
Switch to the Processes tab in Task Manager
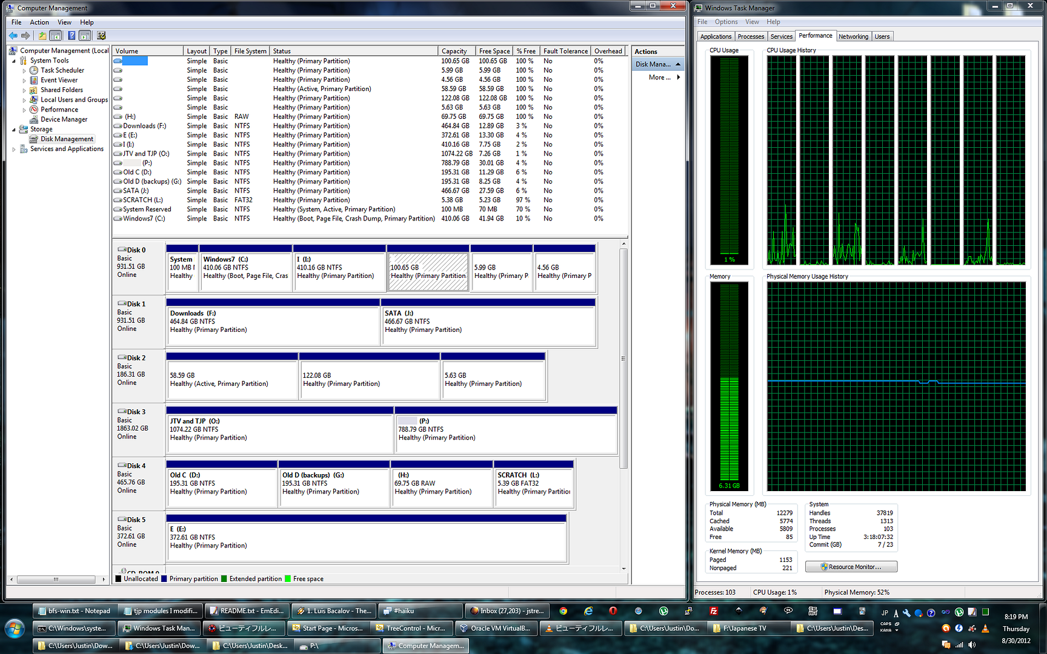pyautogui.click(x=751, y=37)
